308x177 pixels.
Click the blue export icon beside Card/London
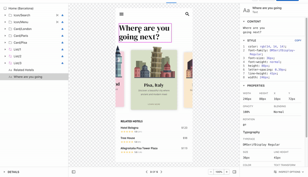(62, 29)
